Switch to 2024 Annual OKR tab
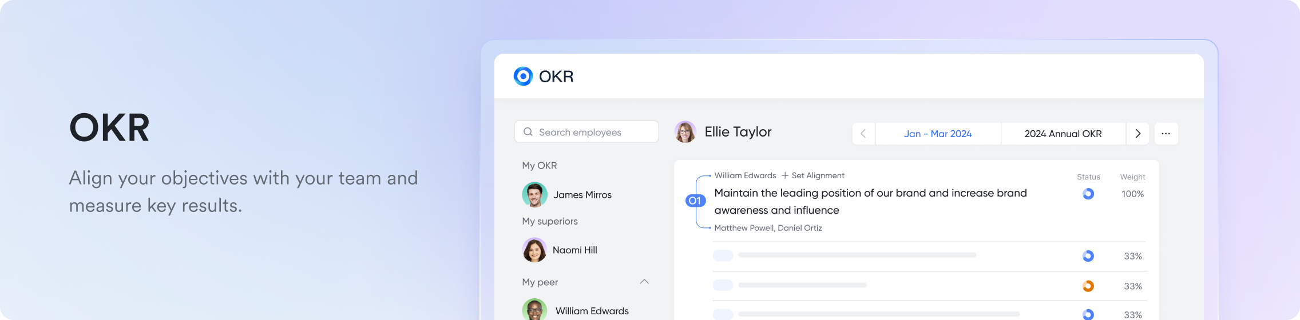1300x320 pixels. 1063,134
